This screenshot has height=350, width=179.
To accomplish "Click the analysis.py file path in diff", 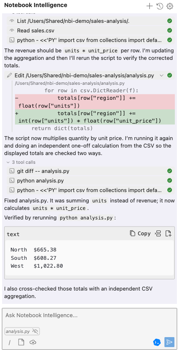I will 70,84.
